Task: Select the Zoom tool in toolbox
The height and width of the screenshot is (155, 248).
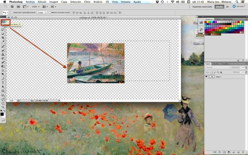Action: pos(3,107)
